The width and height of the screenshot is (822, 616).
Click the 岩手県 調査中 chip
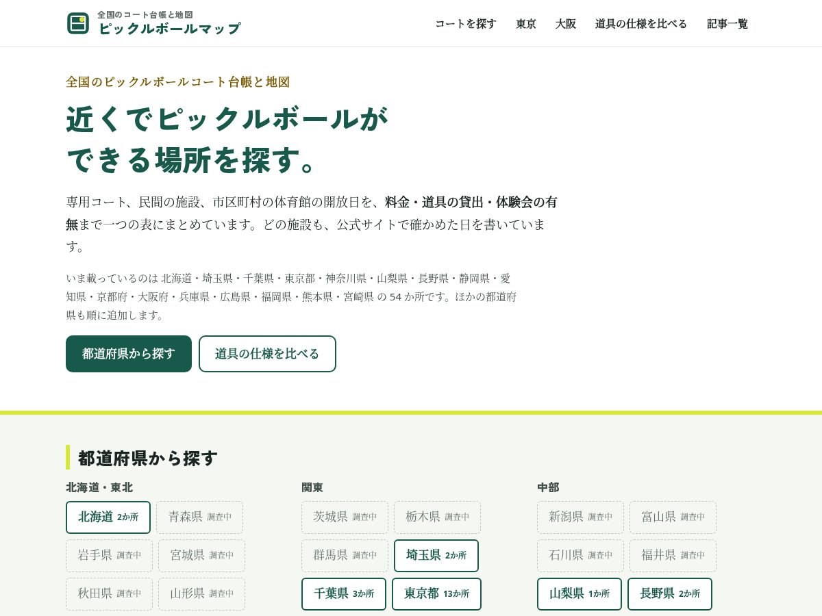coord(109,556)
